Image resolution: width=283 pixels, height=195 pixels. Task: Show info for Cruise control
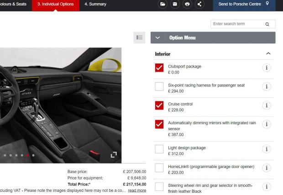pyautogui.click(x=267, y=105)
